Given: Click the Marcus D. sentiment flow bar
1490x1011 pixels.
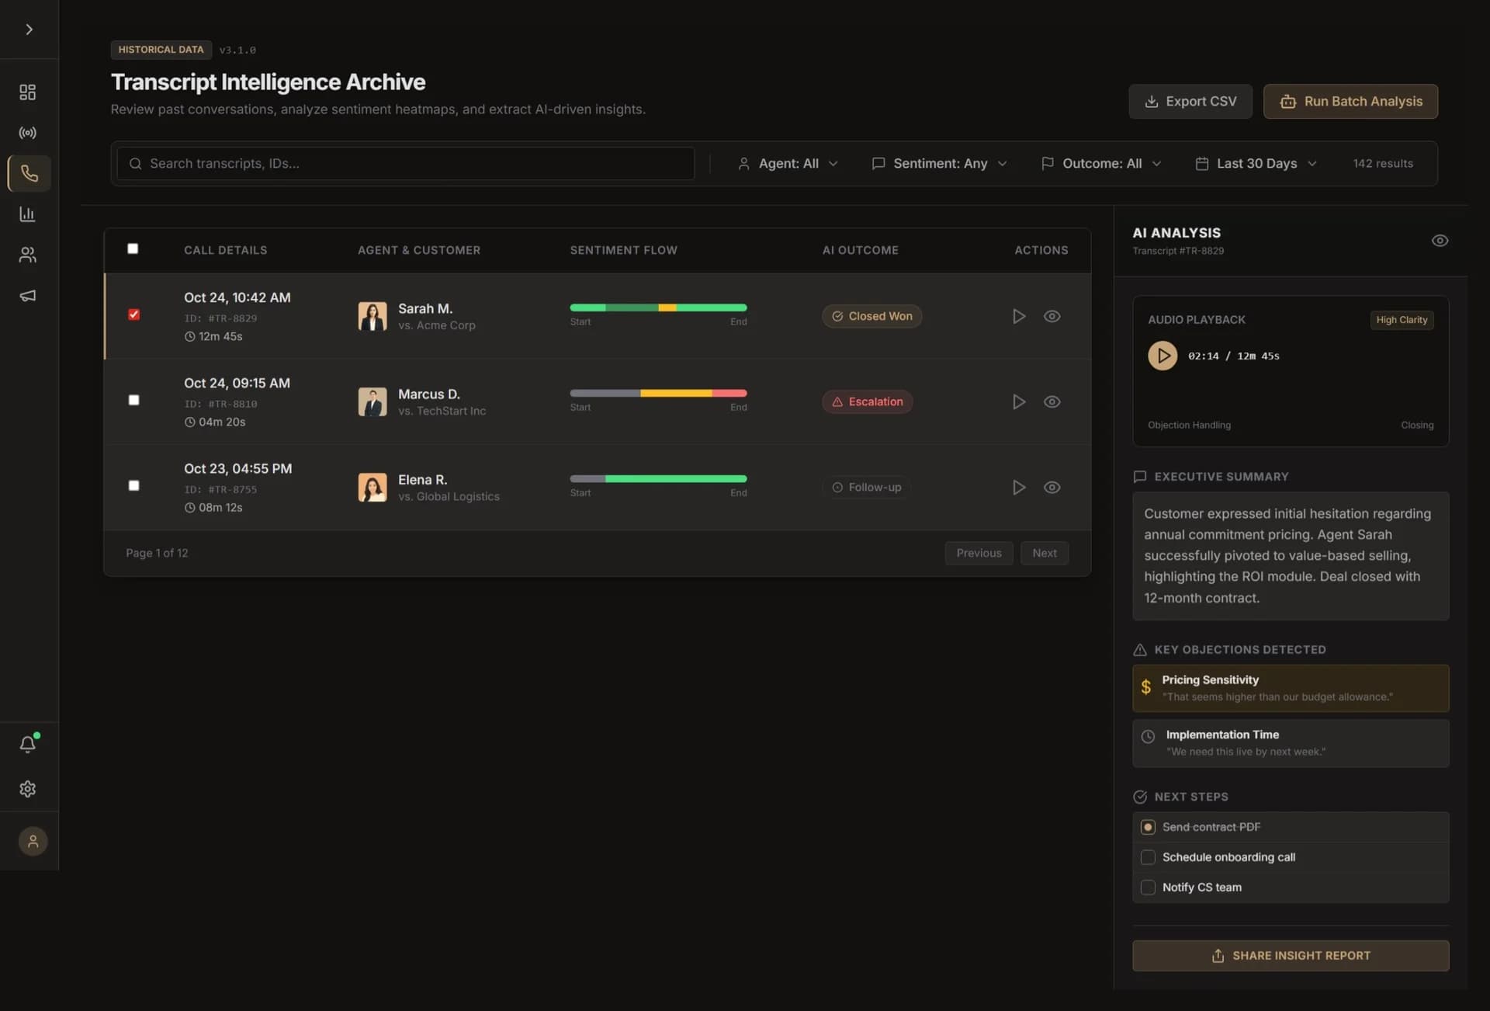Looking at the screenshot, I should 658,393.
